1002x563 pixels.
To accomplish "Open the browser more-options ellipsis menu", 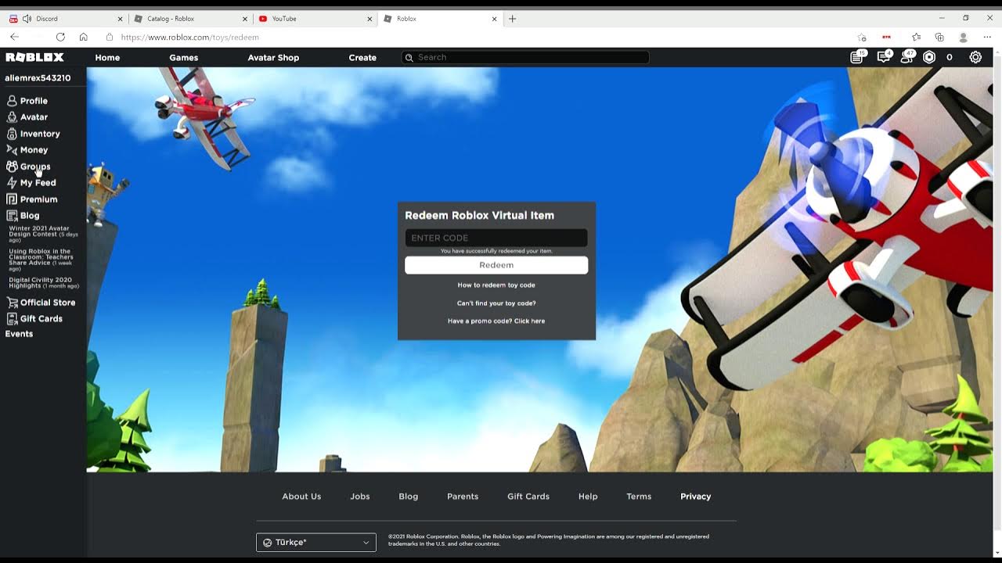I will click(987, 38).
